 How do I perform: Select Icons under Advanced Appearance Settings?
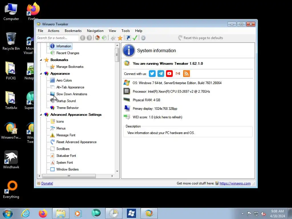[x=60, y=121]
